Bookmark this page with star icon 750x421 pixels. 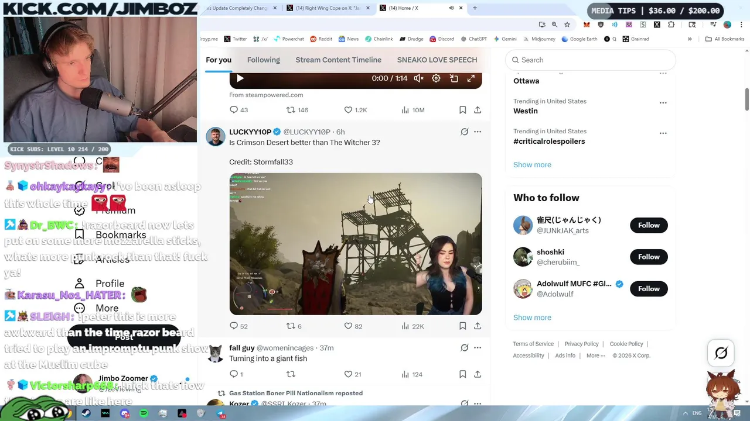tap(567, 25)
